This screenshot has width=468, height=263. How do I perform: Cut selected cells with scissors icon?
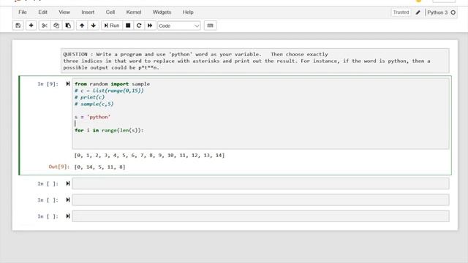pos(45,26)
